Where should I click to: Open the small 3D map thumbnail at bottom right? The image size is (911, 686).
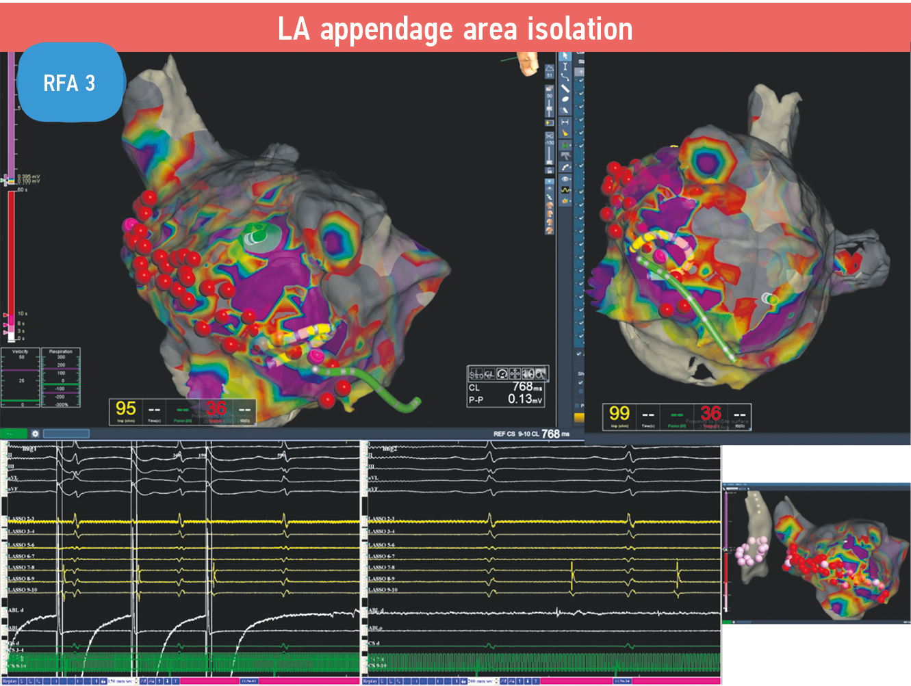click(x=816, y=553)
